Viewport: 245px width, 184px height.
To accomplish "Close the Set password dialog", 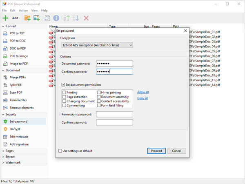I will click(185, 31).
